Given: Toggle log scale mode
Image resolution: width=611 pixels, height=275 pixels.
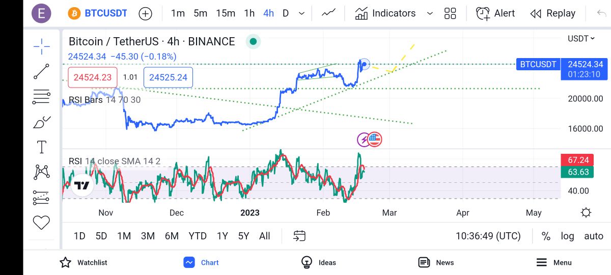Looking at the screenshot, I should pyautogui.click(x=567, y=236).
